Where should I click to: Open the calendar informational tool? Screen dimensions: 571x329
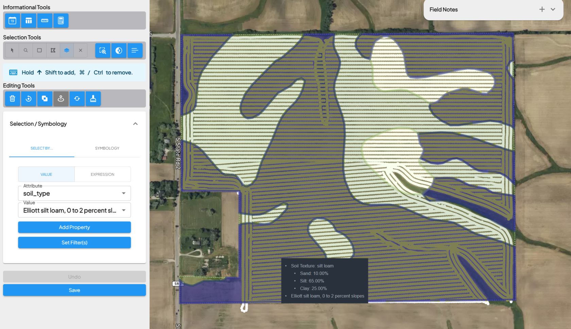tap(12, 21)
